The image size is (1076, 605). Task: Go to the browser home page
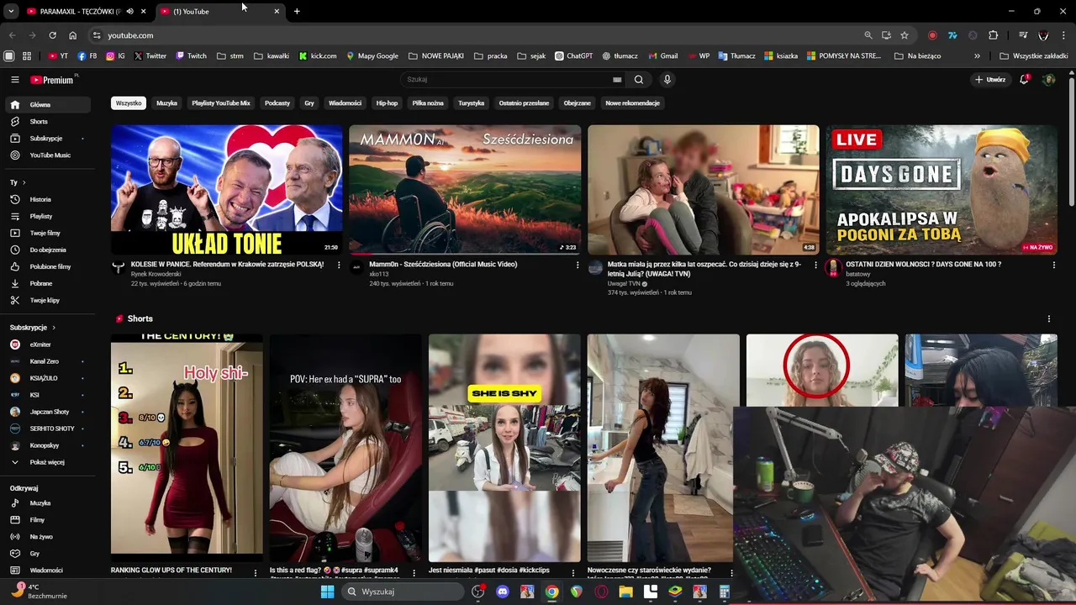point(72,35)
